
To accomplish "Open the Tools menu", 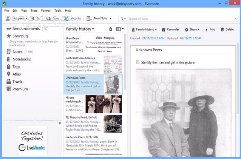I will click(58, 11).
